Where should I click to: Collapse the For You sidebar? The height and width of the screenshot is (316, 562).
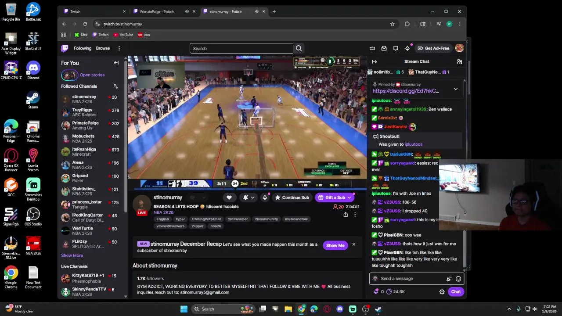(116, 63)
